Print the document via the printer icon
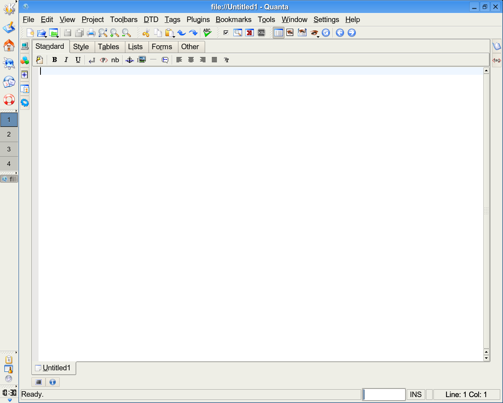 coord(91,33)
